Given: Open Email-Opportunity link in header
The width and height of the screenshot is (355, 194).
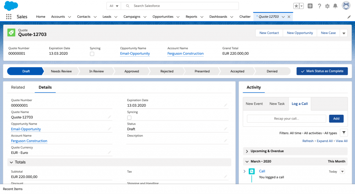Looking at the screenshot, I should 135,54.
